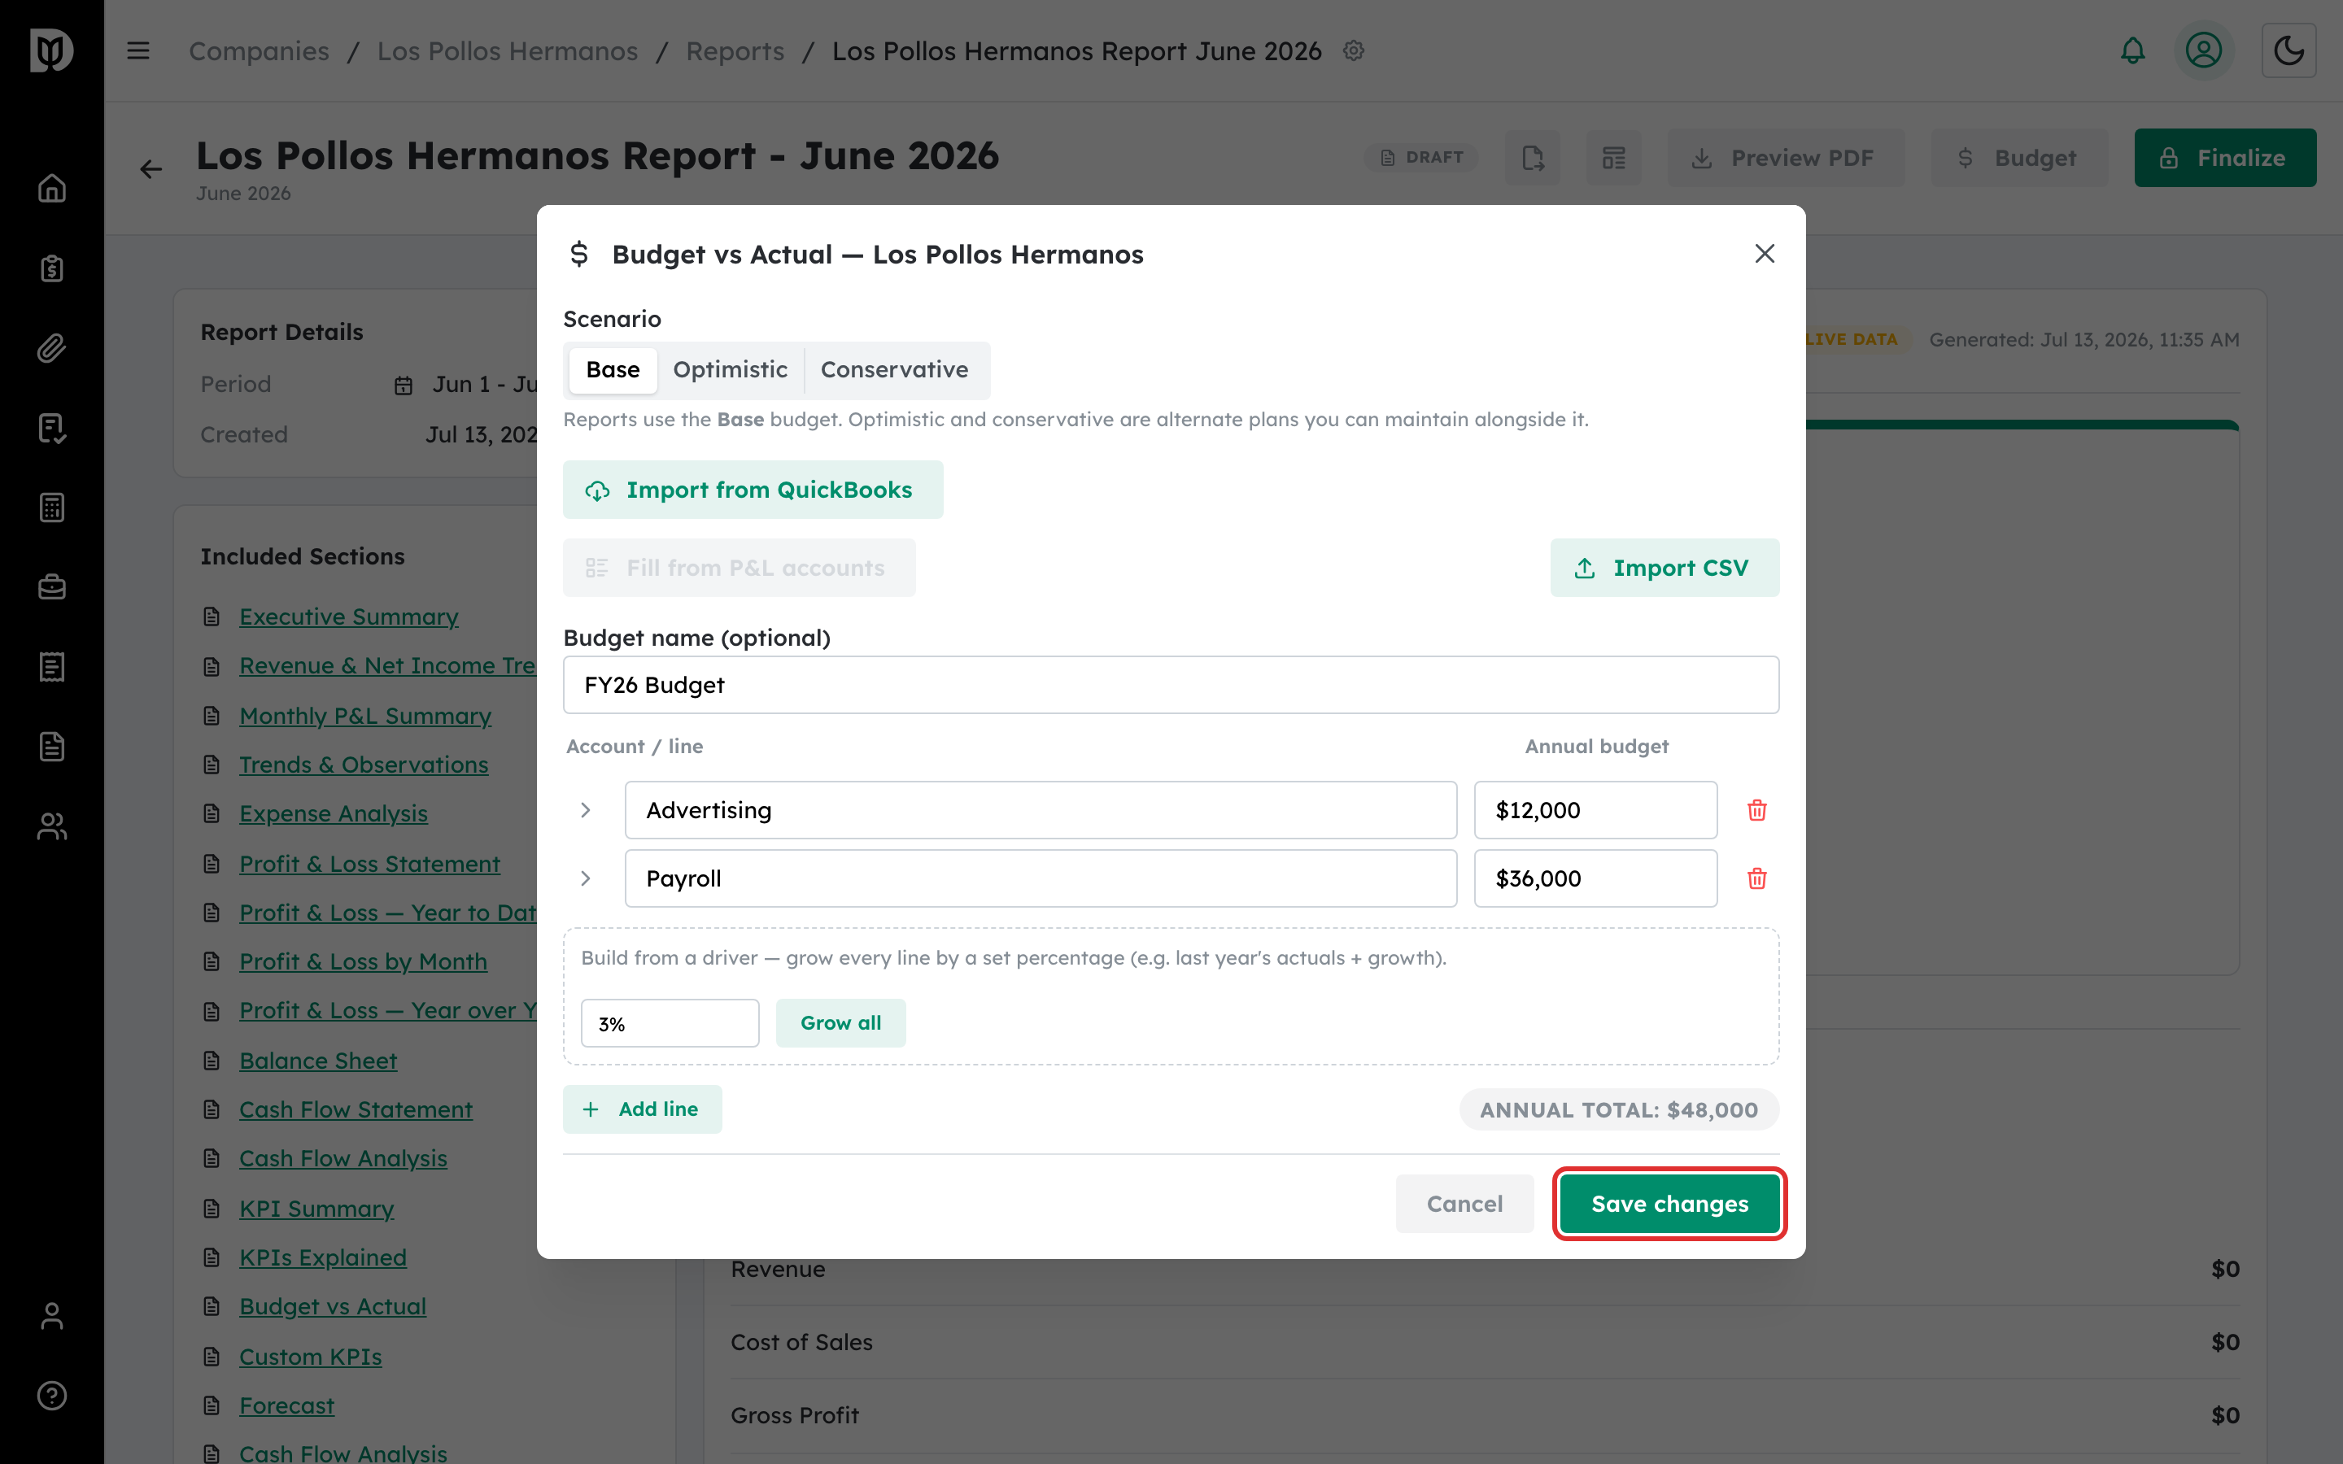Click the back arrow beside the report title
Screen dimensions: 2343x1464
tap(151, 169)
